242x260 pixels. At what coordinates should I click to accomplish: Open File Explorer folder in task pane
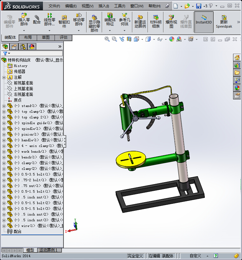click(237, 73)
